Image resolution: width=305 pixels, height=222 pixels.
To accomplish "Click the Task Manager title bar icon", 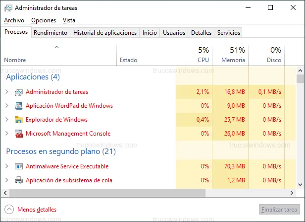I will pyautogui.click(x=8, y=8).
